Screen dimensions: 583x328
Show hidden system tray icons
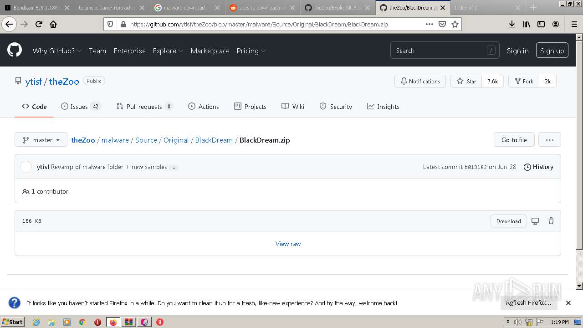click(x=508, y=322)
